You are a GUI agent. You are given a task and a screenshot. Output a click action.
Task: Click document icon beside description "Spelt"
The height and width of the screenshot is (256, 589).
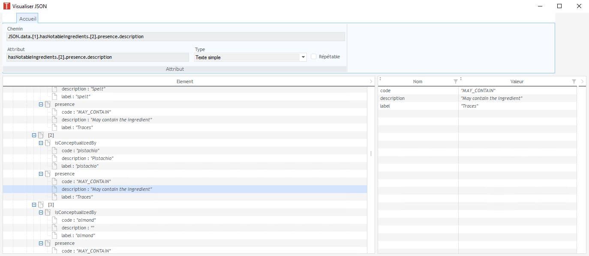[54, 89]
